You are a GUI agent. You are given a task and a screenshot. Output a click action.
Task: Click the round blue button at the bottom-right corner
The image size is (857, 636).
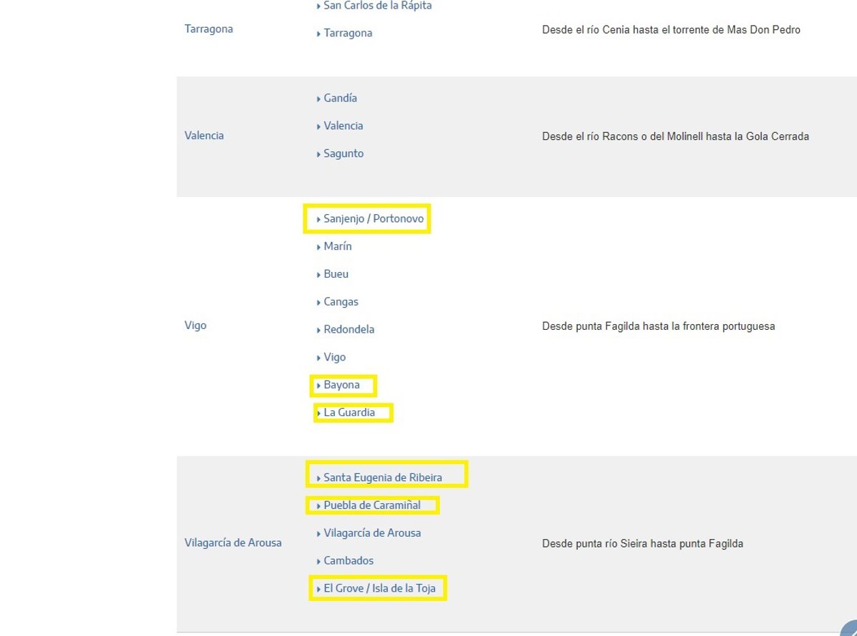(x=850, y=629)
